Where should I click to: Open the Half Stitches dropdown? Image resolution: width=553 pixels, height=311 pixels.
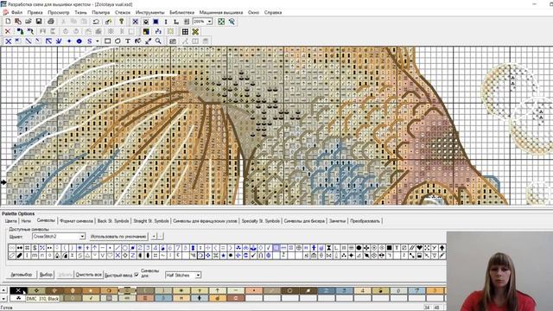click(198, 275)
